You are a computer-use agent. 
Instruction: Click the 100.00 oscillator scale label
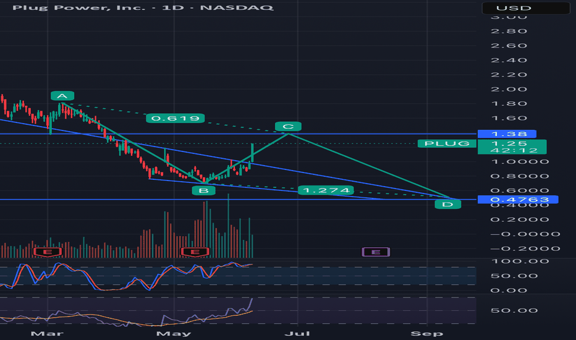pos(520,261)
